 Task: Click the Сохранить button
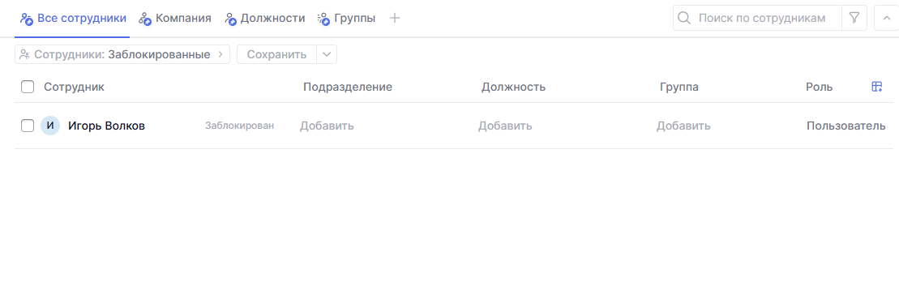(276, 54)
